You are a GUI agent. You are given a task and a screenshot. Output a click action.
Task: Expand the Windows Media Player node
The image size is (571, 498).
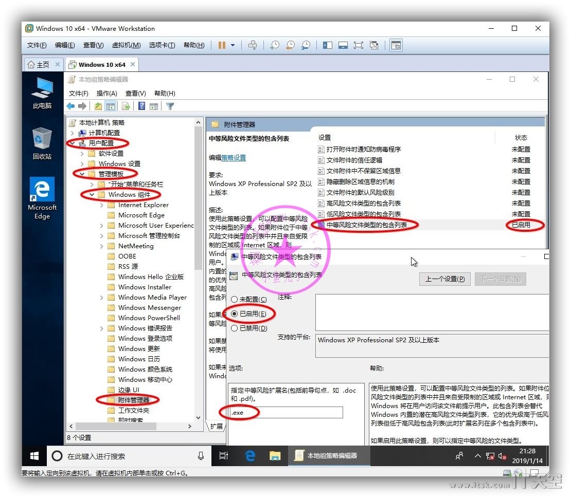pyautogui.click(x=102, y=298)
